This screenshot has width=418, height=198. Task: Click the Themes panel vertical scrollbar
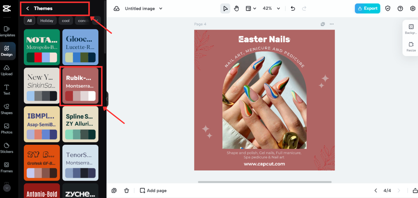click(x=105, y=28)
